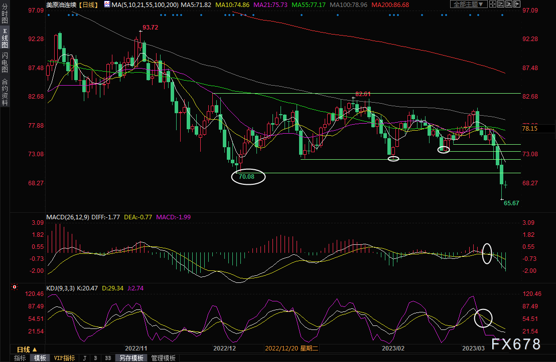Screen dimensions: 556x362
Task: Click the J button in bottom bar
Action: point(84,358)
